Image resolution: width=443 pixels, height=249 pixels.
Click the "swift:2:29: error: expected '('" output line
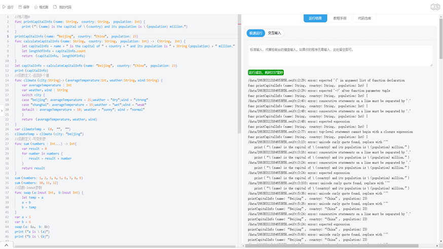pyautogui.click(x=326, y=80)
